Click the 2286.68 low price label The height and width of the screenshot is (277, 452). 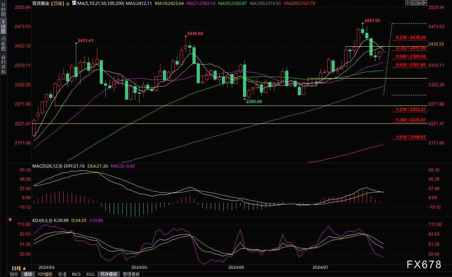[254, 101]
